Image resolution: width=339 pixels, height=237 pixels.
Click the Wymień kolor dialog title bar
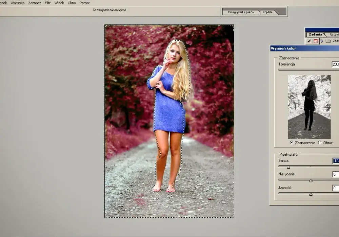(304, 48)
